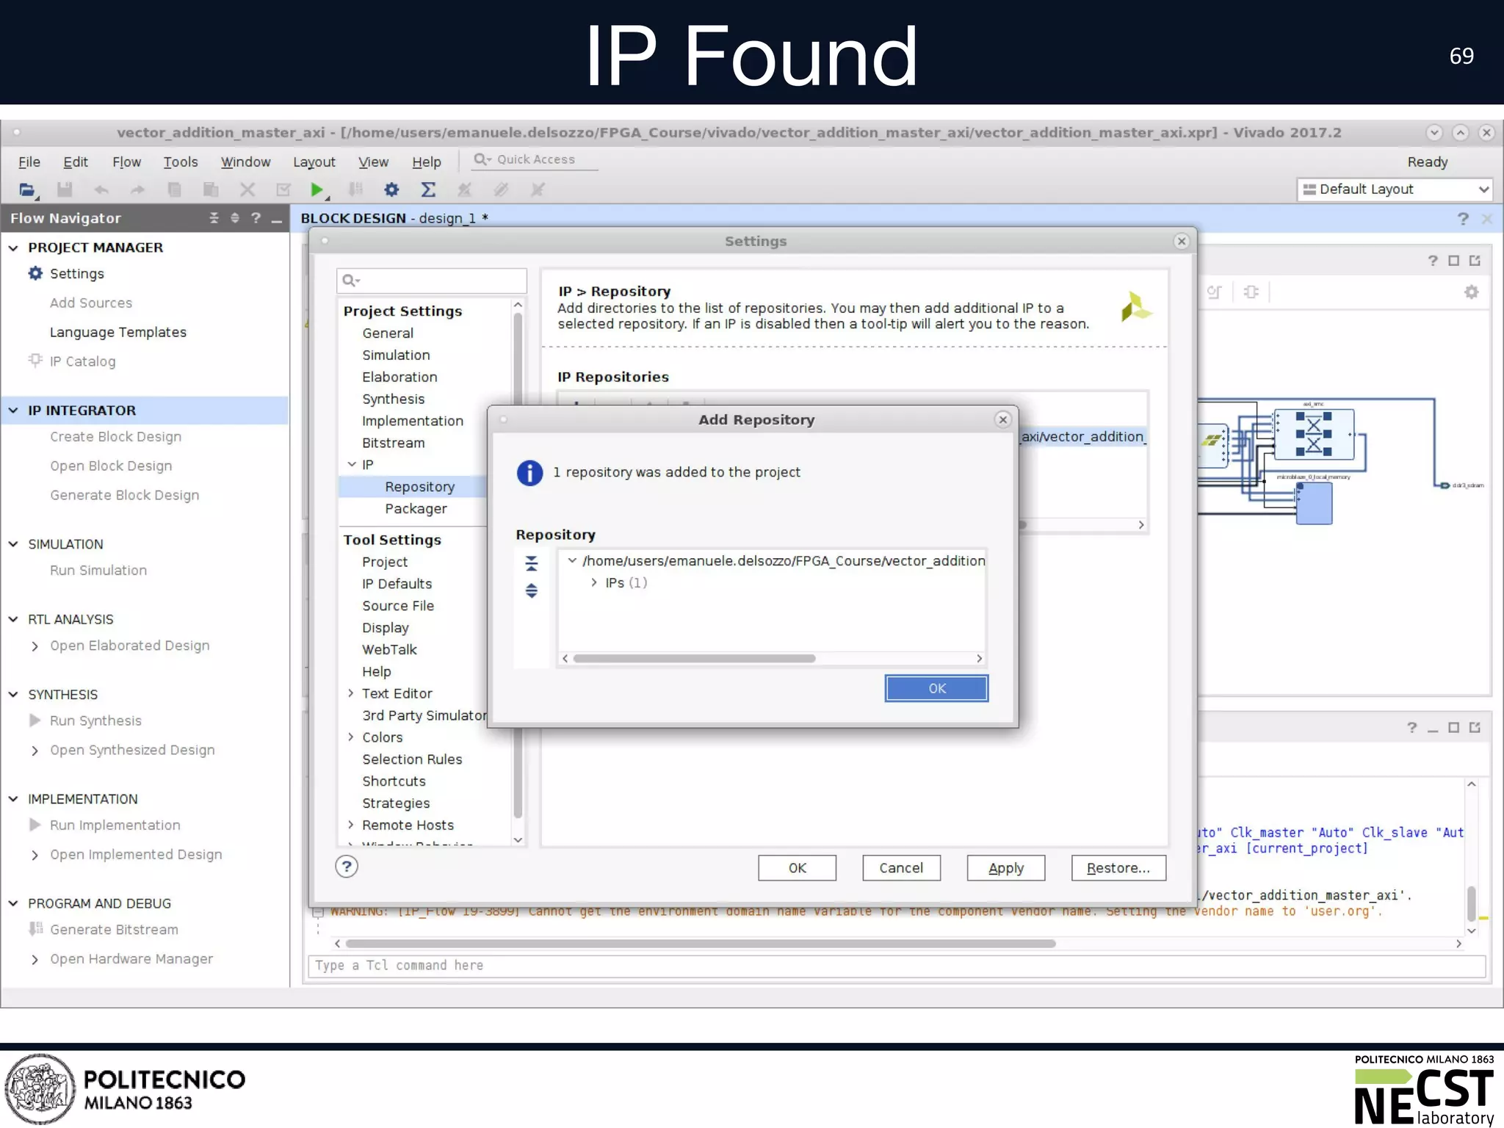
Task: Click the Sigma report icon in toolbar
Action: point(428,189)
